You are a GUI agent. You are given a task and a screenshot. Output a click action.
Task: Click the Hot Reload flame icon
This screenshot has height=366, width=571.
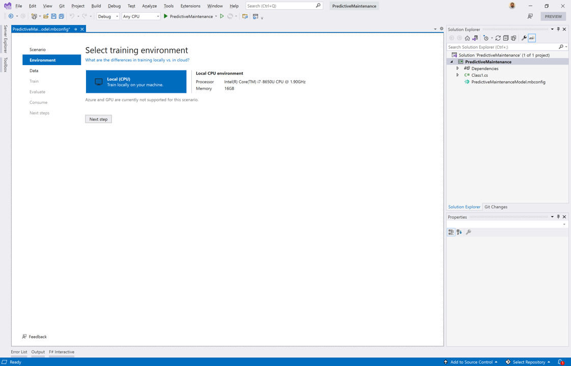230,16
